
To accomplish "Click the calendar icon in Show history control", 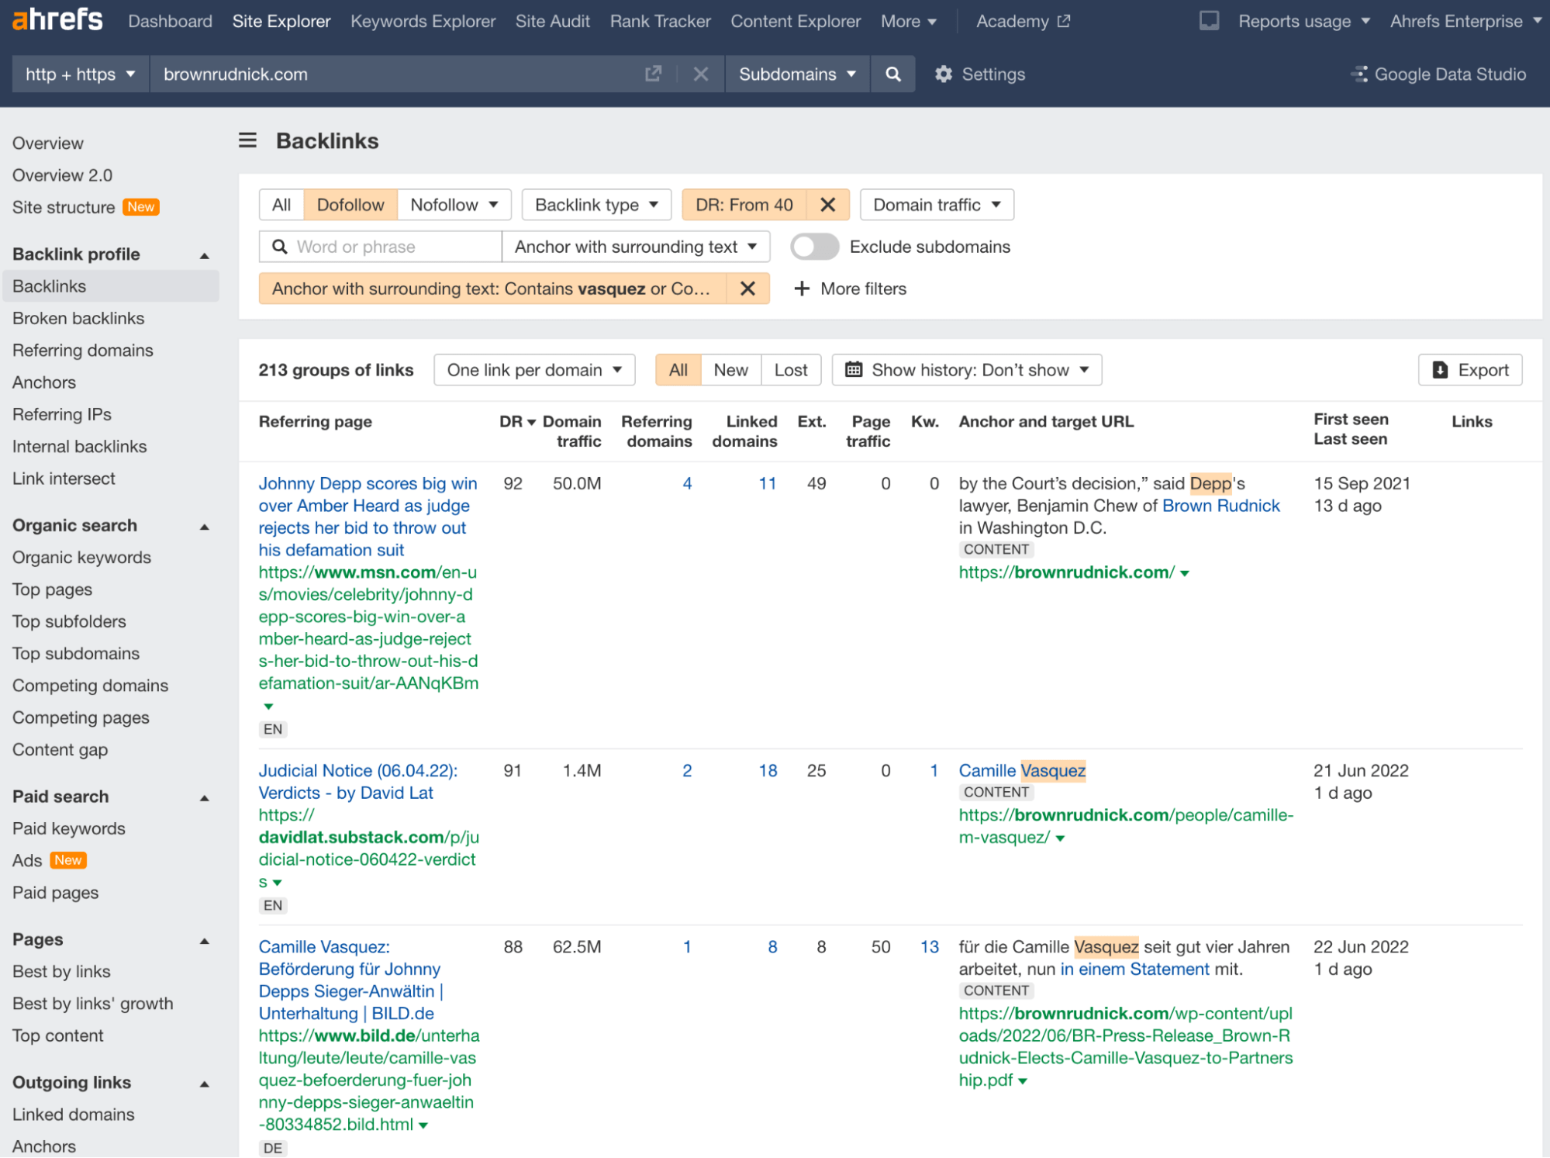I will [x=854, y=370].
